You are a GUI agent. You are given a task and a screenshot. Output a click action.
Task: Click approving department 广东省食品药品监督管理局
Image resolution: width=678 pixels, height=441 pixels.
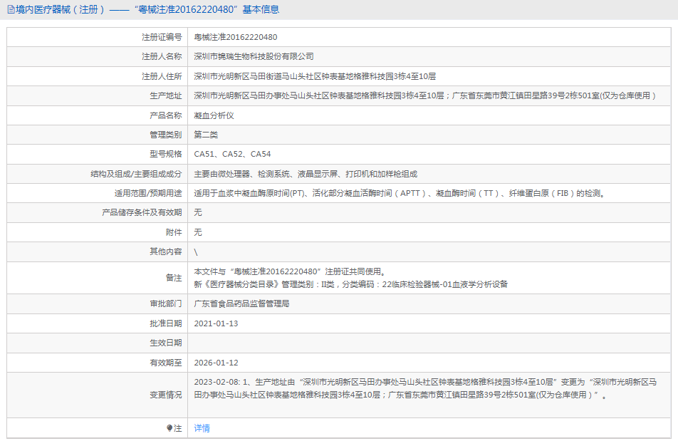[x=241, y=303]
